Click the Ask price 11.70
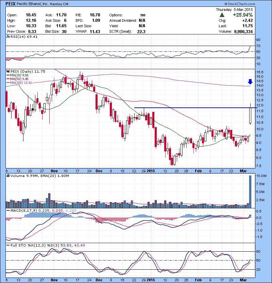Image resolution: width=272 pixels, height=283 pixels. (x=61, y=15)
